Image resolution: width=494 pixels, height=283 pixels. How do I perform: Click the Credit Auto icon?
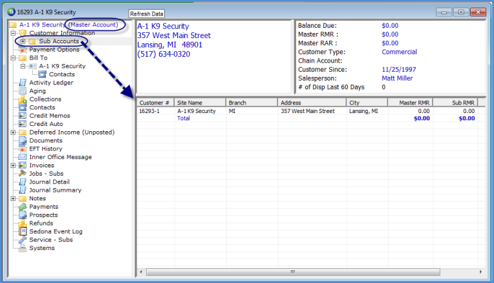[x=23, y=124]
